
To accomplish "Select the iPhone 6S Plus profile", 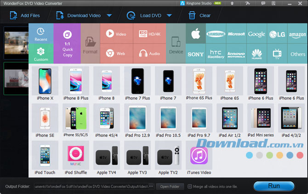I will [199, 83].
